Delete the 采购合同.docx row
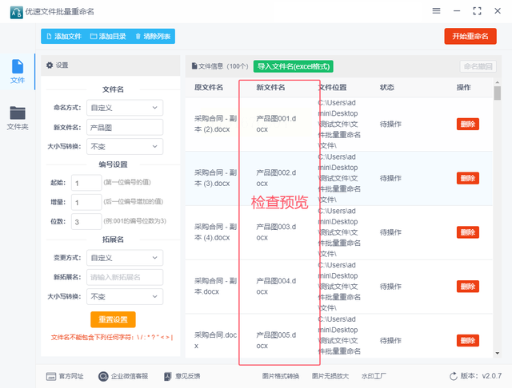This screenshot has height=388, width=512. pyautogui.click(x=467, y=340)
